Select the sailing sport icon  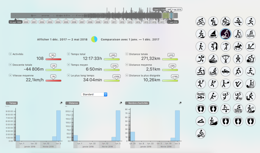click(x=213, y=34)
